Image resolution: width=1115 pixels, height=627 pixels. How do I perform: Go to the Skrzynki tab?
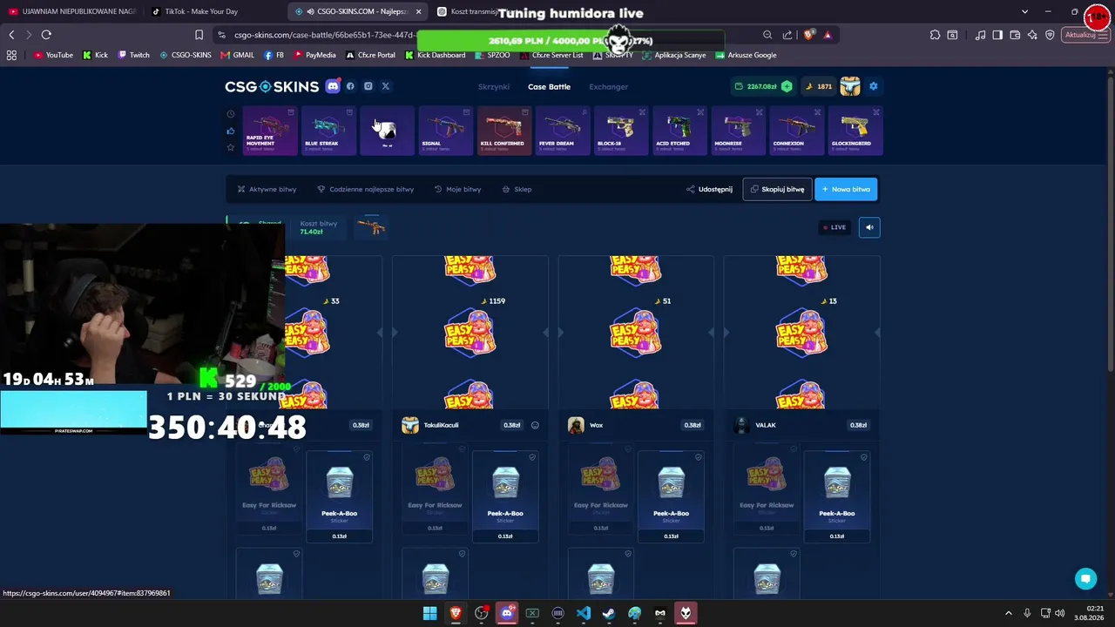coord(494,86)
